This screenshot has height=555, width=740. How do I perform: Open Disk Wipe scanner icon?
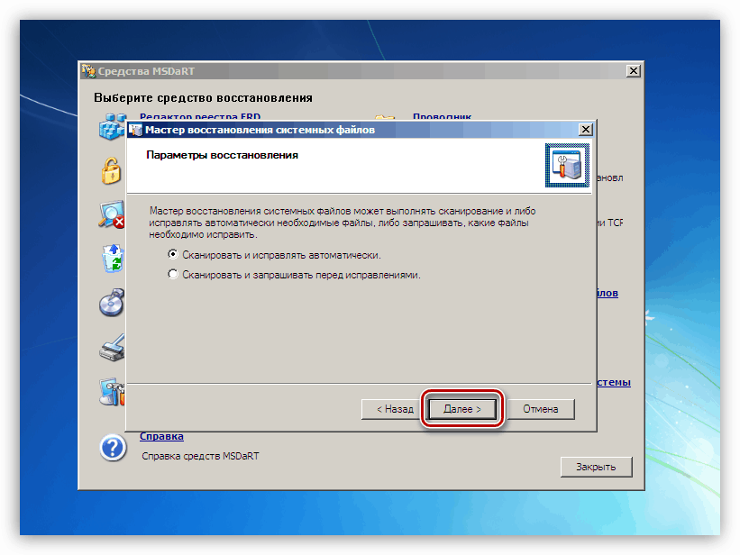click(x=113, y=348)
